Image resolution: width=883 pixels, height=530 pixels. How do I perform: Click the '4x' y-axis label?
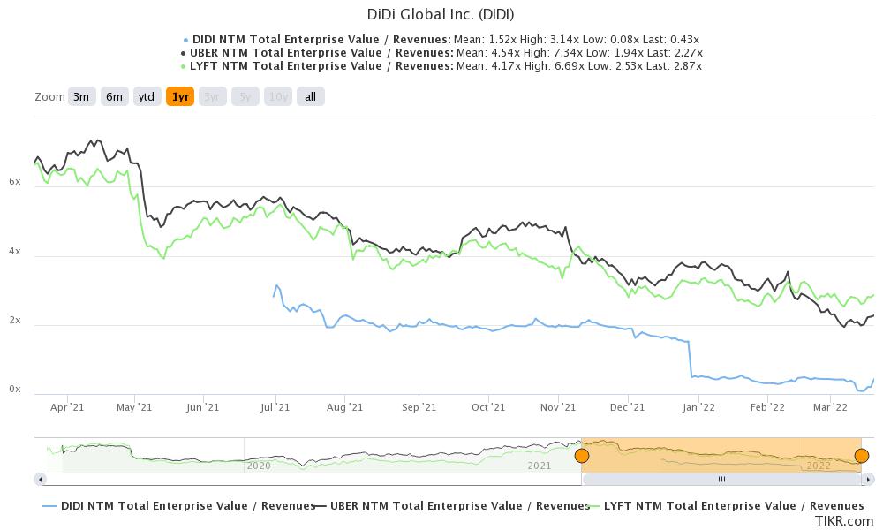(15, 251)
